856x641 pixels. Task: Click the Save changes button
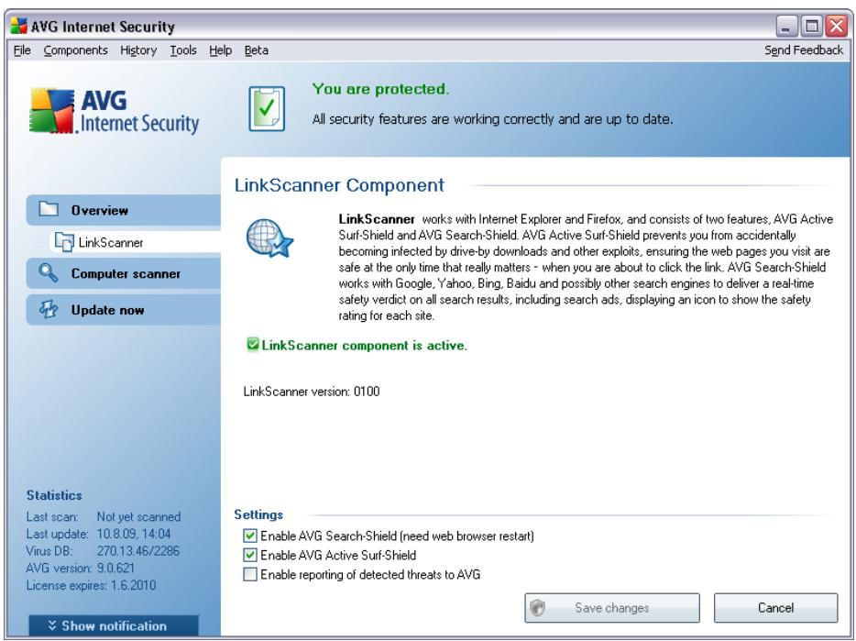coord(612,608)
